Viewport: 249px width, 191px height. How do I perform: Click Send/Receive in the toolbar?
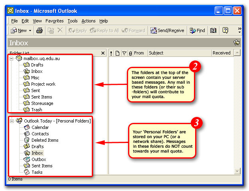pyautogui.click(x=167, y=30)
